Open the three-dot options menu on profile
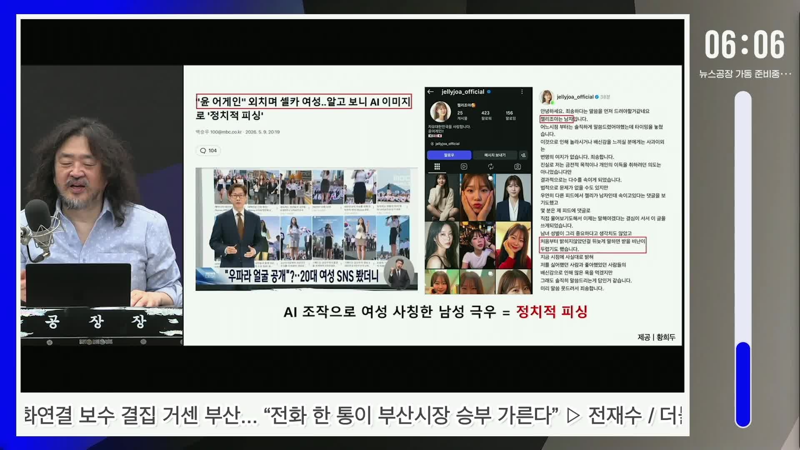Image resolution: width=800 pixels, height=450 pixels. 522,92
